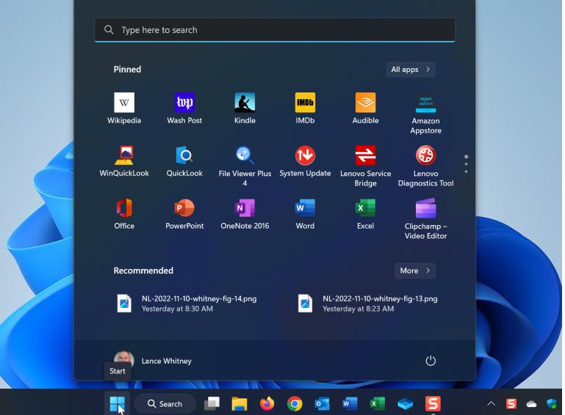Open NL-2022-11-10-whitney-fig-14.png recommended file

[187, 304]
